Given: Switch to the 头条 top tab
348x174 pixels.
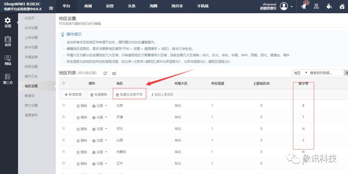Looking at the screenshot, I should 131,6.
